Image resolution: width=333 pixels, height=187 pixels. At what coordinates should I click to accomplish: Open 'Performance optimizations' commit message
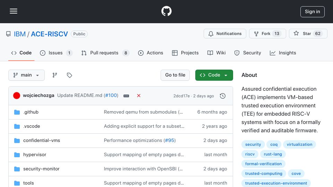coord(133,140)
